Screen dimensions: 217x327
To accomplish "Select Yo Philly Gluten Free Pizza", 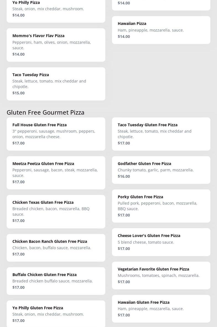I will pos(56,314).
